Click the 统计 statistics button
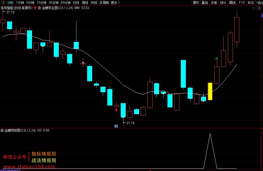Screen dimensions: 263x171 (223, 3)
